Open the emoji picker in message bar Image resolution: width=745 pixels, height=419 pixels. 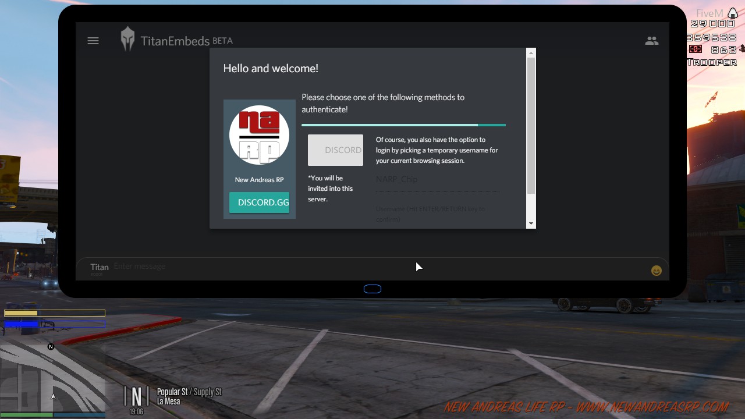coord(657,271)
